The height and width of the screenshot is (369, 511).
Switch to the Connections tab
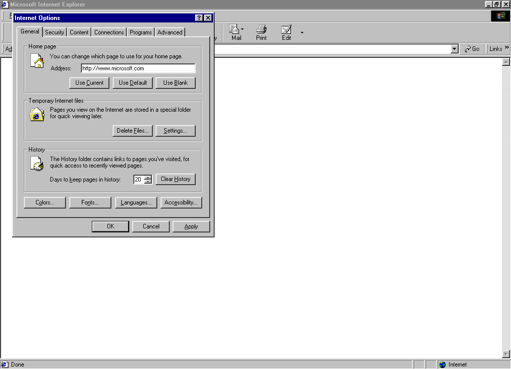click(x=109, y=32)
